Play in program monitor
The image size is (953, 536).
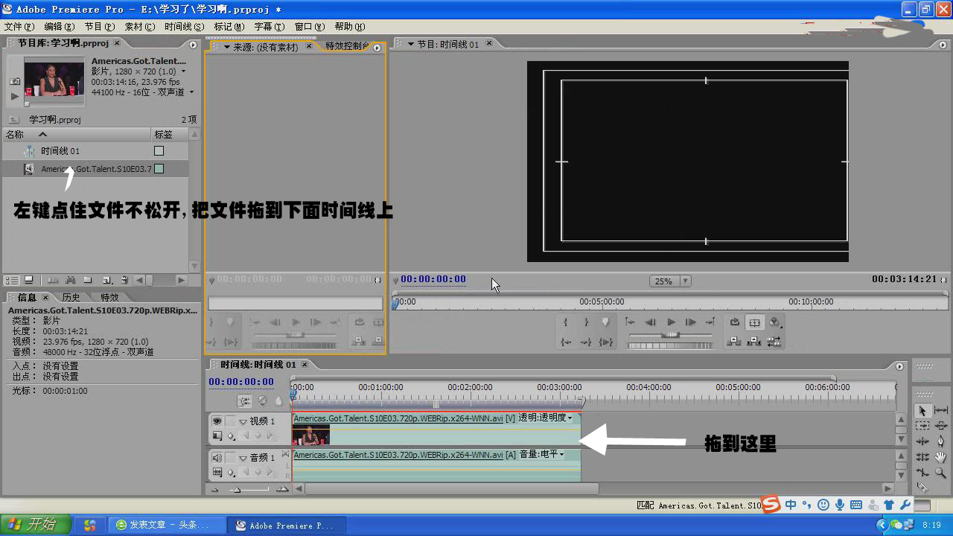click(x=671, y=322)
